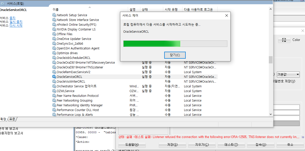Click the red ORA-12505 status message

(x=209, y=137)
